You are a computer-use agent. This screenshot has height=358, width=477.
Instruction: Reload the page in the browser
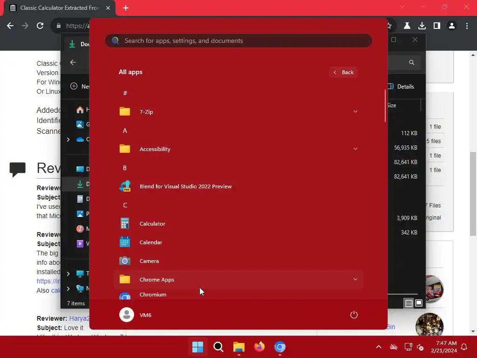point(40,26)
